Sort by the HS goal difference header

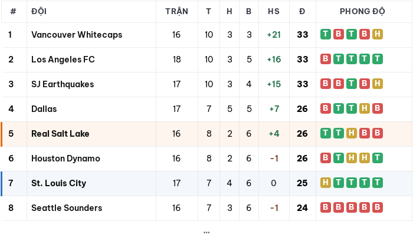pos(274,12)
